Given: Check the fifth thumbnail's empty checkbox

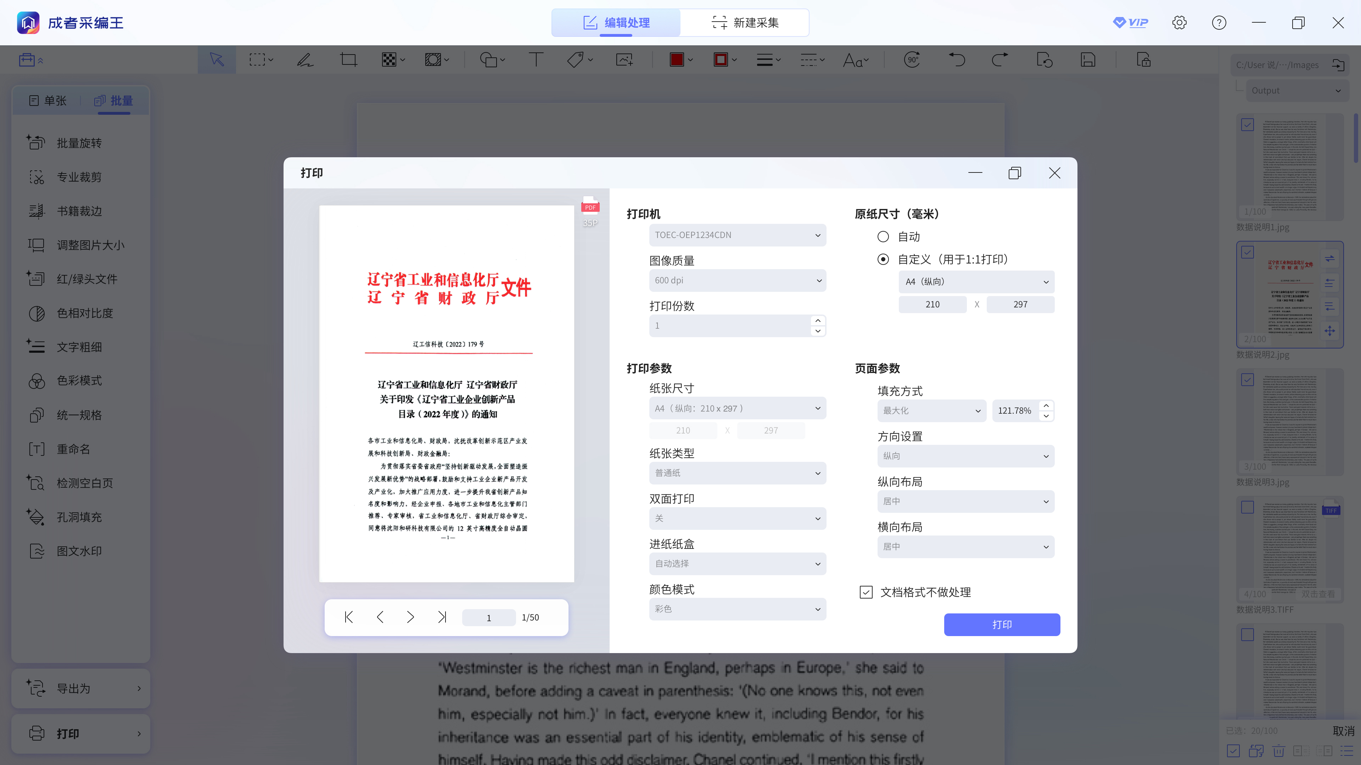Looking at the screenshot, I should [1248, 635].
